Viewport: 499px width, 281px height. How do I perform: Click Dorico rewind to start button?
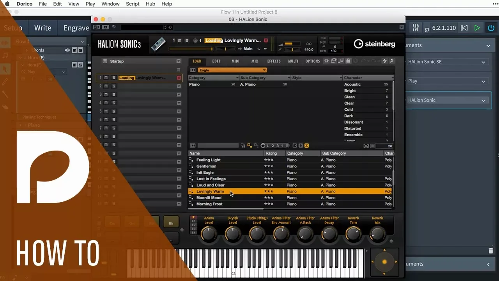pyautogui.click(x=464, y=28)
